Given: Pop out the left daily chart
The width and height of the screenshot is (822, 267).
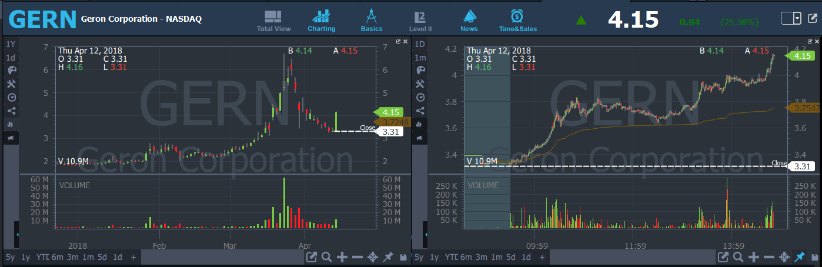Looking at the screenshot, I should coord(398,42).
